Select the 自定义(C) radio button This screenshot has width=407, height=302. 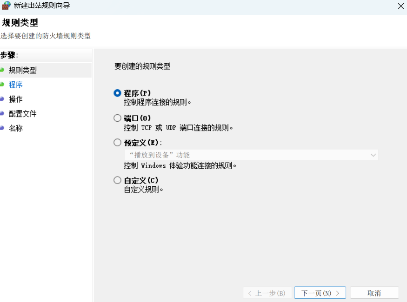point(117,180)
